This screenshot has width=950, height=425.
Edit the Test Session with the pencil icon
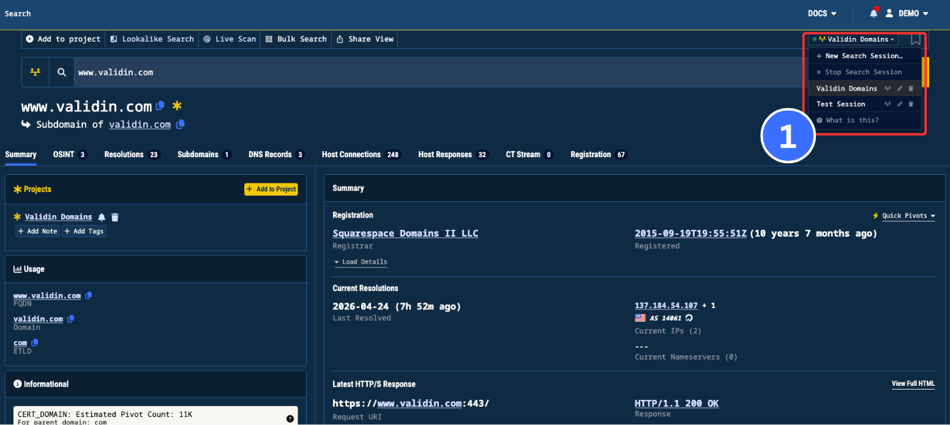pos(900,104)
